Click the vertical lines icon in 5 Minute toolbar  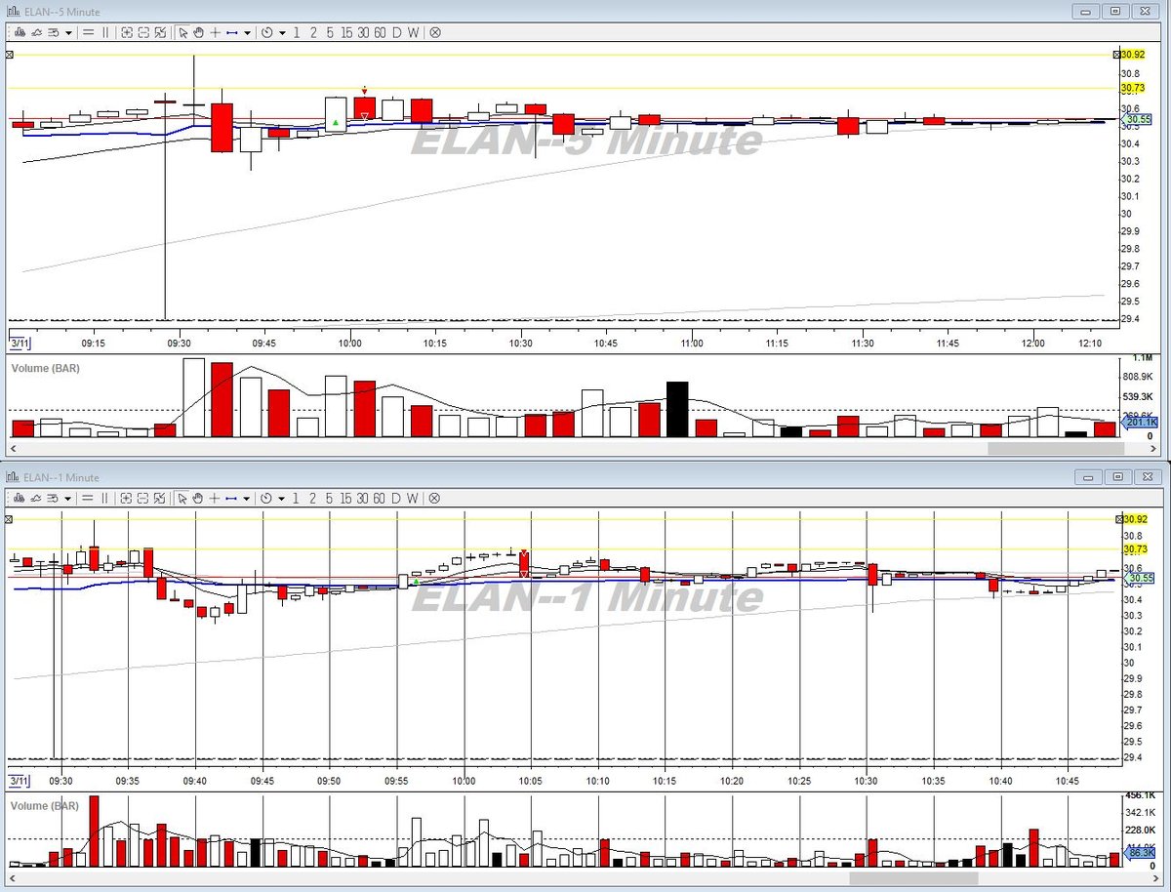105,33
